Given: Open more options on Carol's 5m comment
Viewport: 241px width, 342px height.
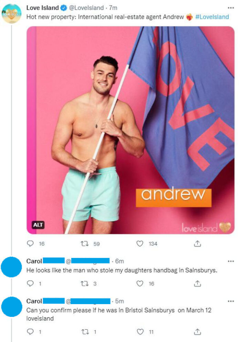Looking at the screenshot, I should [231, 301].
